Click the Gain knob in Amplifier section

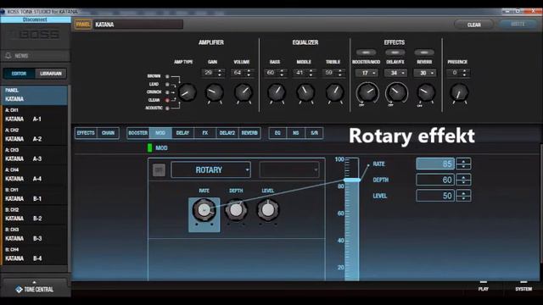[215, 92]
